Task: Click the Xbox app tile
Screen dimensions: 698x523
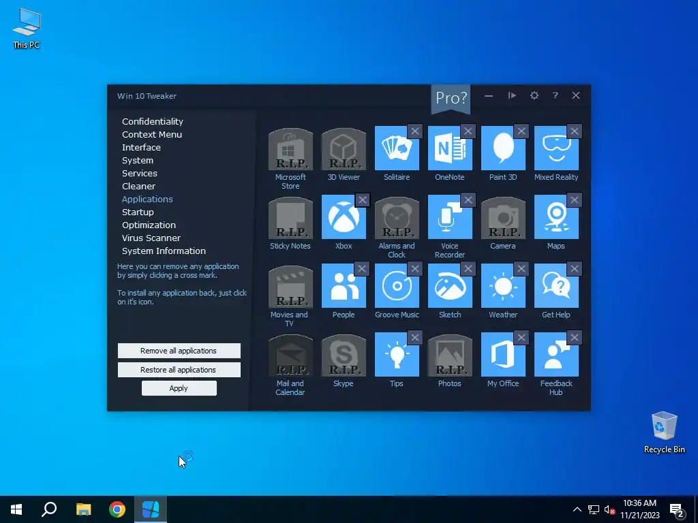Action: [x=344, y=217]
